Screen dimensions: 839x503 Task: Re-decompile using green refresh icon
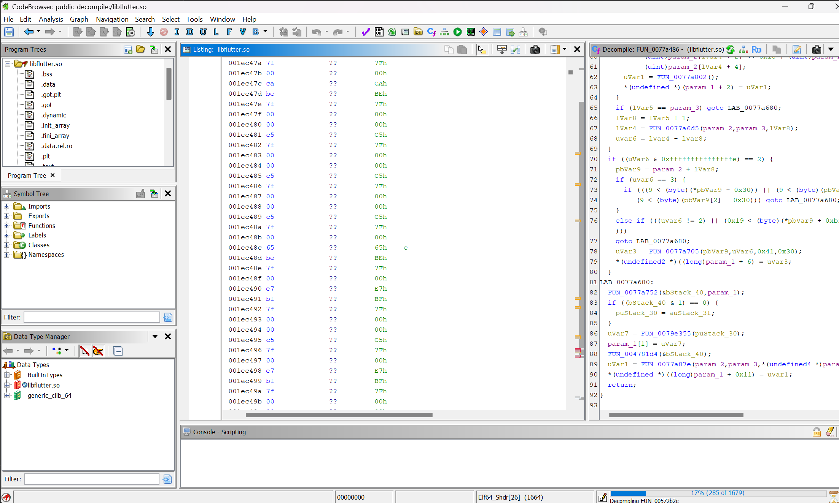click(x=731, y=49)
